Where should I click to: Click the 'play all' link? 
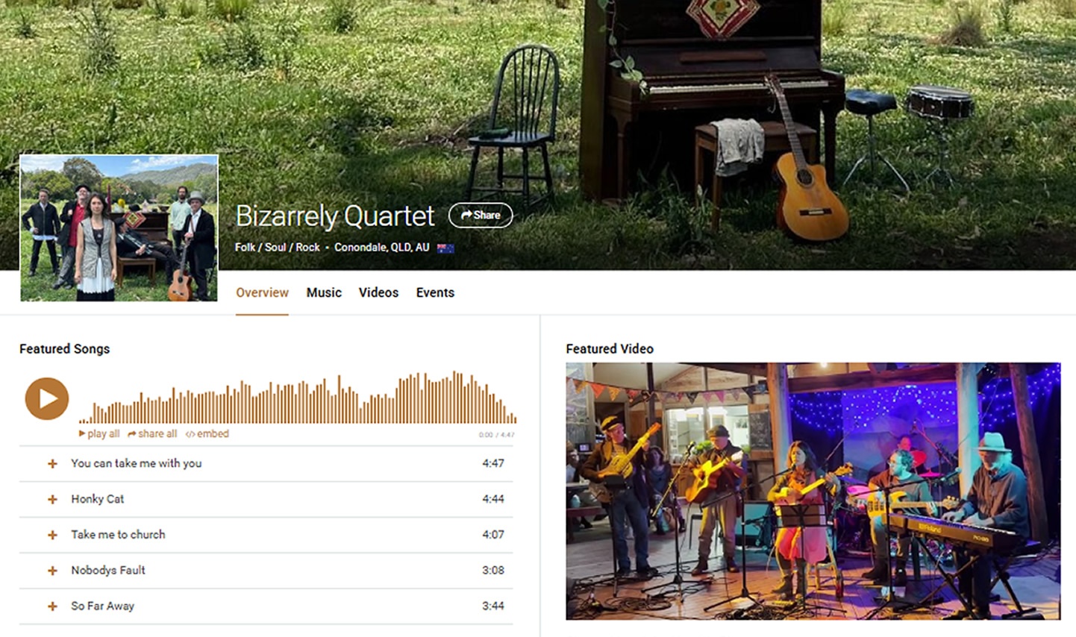(99, 433)
